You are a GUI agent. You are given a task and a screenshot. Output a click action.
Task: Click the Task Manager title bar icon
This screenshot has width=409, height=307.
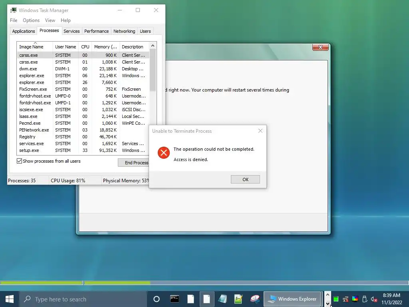[x=14, y=10]
